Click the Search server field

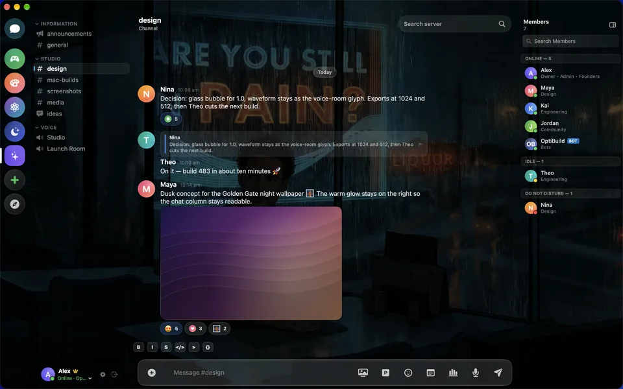pyautogui.click(x=454, y=24)
